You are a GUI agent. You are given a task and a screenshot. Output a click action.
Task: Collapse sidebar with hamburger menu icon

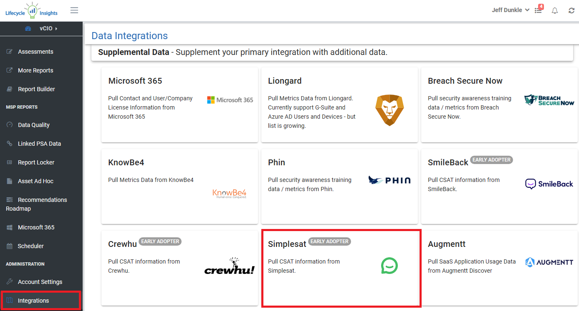pyautogui.click(x=74, y=10)
